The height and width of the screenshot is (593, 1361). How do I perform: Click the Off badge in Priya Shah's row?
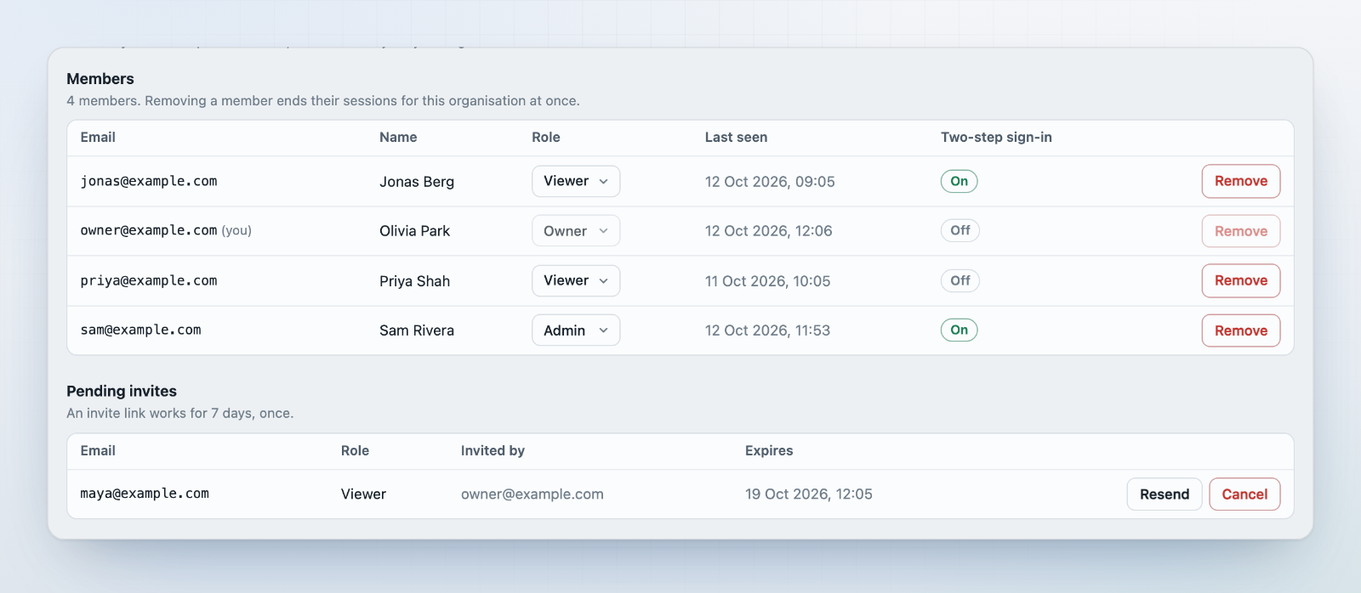(960, 280)
